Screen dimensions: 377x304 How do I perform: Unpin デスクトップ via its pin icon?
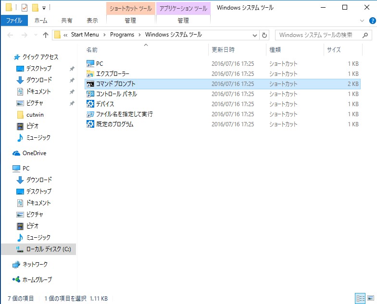tap(72, 69)
